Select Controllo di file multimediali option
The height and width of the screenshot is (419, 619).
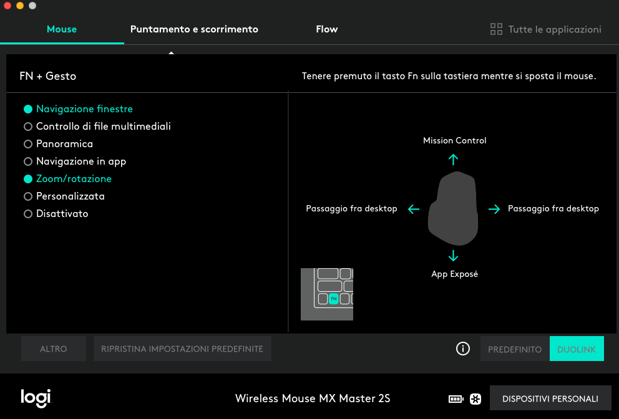point(103,127)
